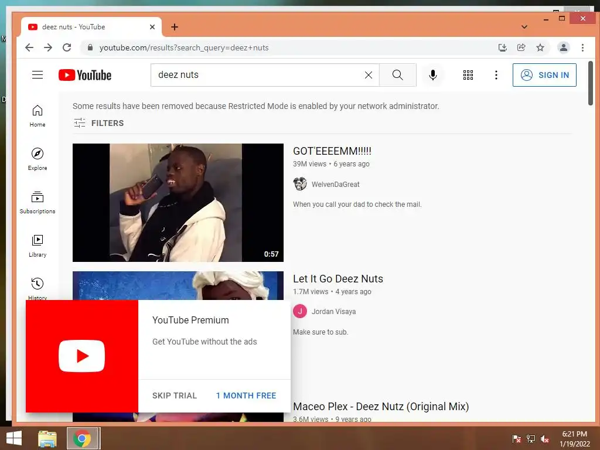Open the network tray icon

[531, 439]
